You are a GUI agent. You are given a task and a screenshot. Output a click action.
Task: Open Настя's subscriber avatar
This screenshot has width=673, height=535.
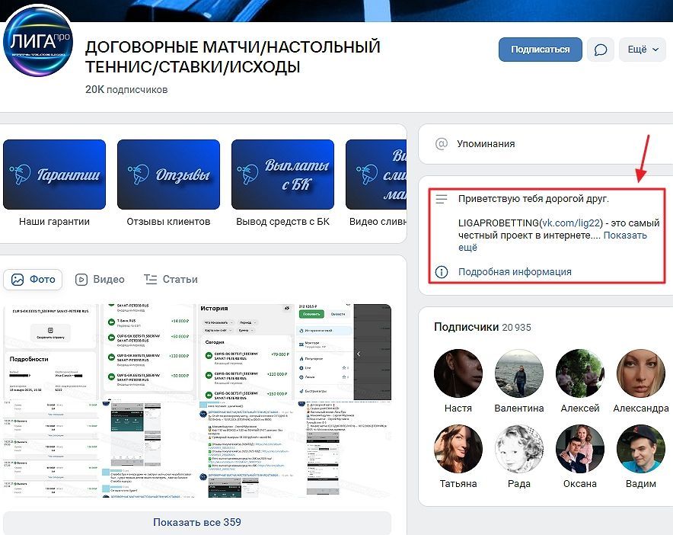(458, 373)
